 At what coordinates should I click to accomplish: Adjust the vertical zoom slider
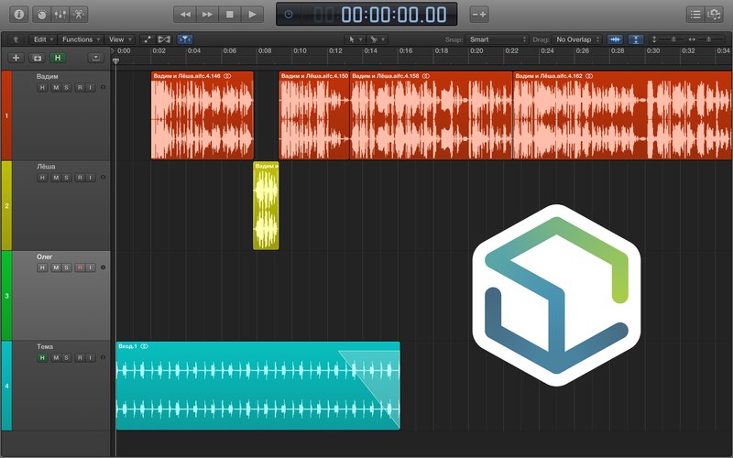coord(673,39)
